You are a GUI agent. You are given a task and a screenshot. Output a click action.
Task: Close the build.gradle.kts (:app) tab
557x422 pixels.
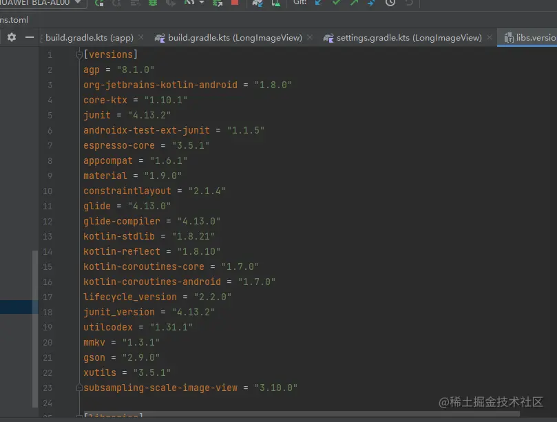click(141, 37)
